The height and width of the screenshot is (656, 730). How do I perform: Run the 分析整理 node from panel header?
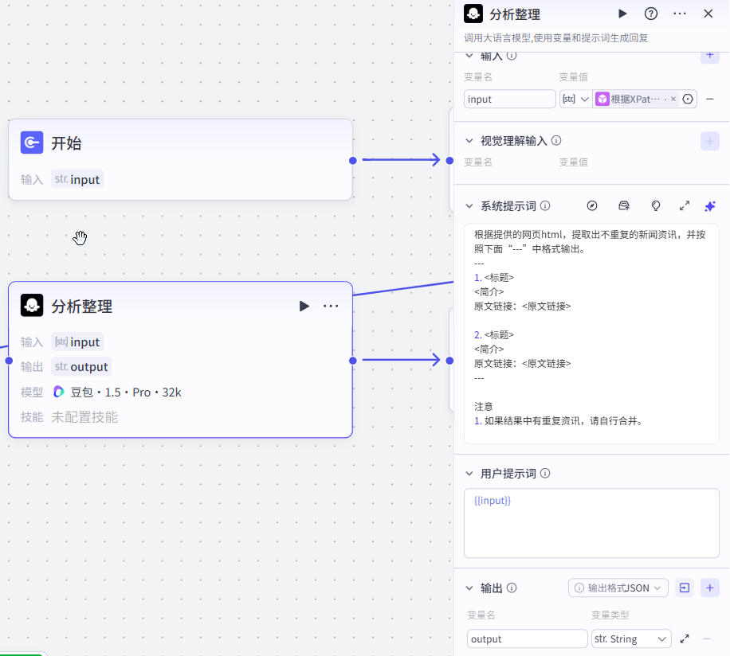[x=622, y=14]
